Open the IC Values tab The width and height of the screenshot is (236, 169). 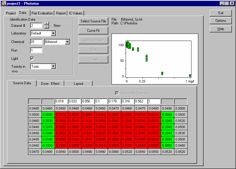point(76,13)
